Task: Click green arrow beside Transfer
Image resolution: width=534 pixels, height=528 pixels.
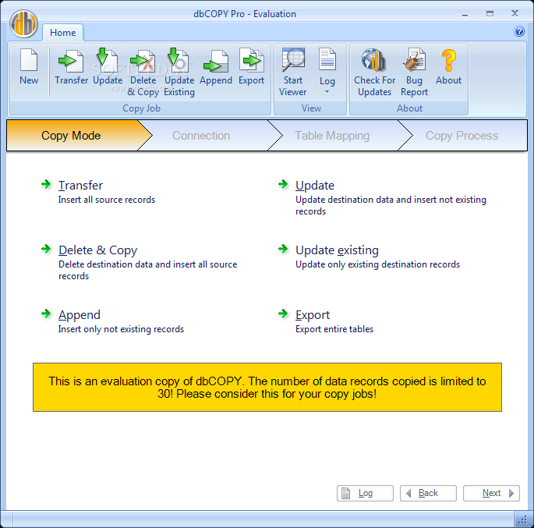Action: 46,184
